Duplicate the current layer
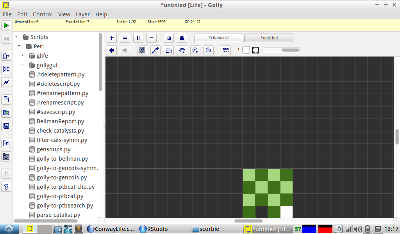Screen dimensions: 400x234 [138, 38]
